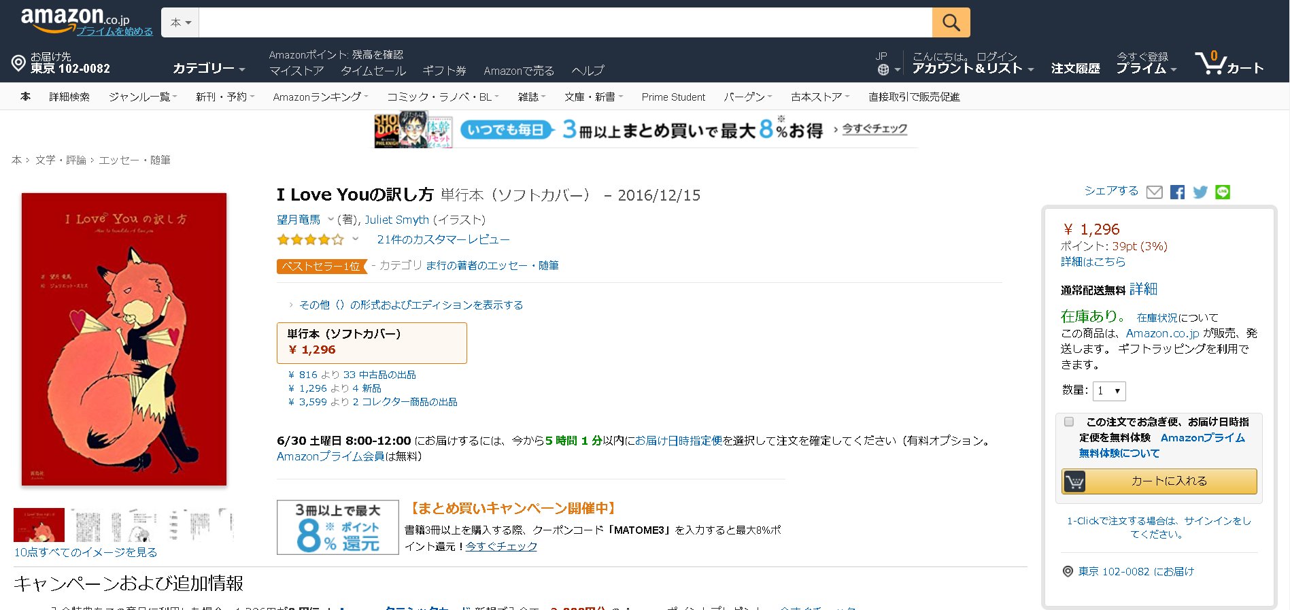Viewport: 1290px width, 610px height.
Task: Click illustrator Juliet Smyth link
Action: pos(396,220)
